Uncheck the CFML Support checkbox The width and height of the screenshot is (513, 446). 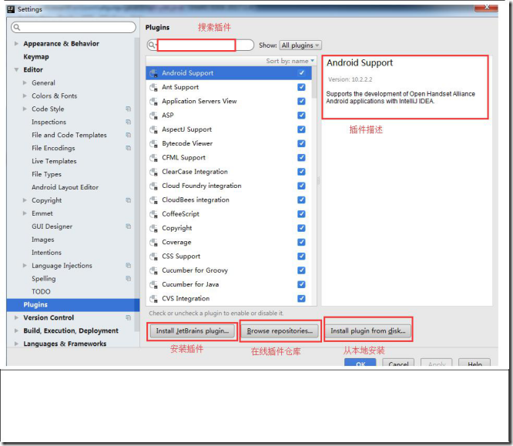pyautogui.click(x=301, y=157)
